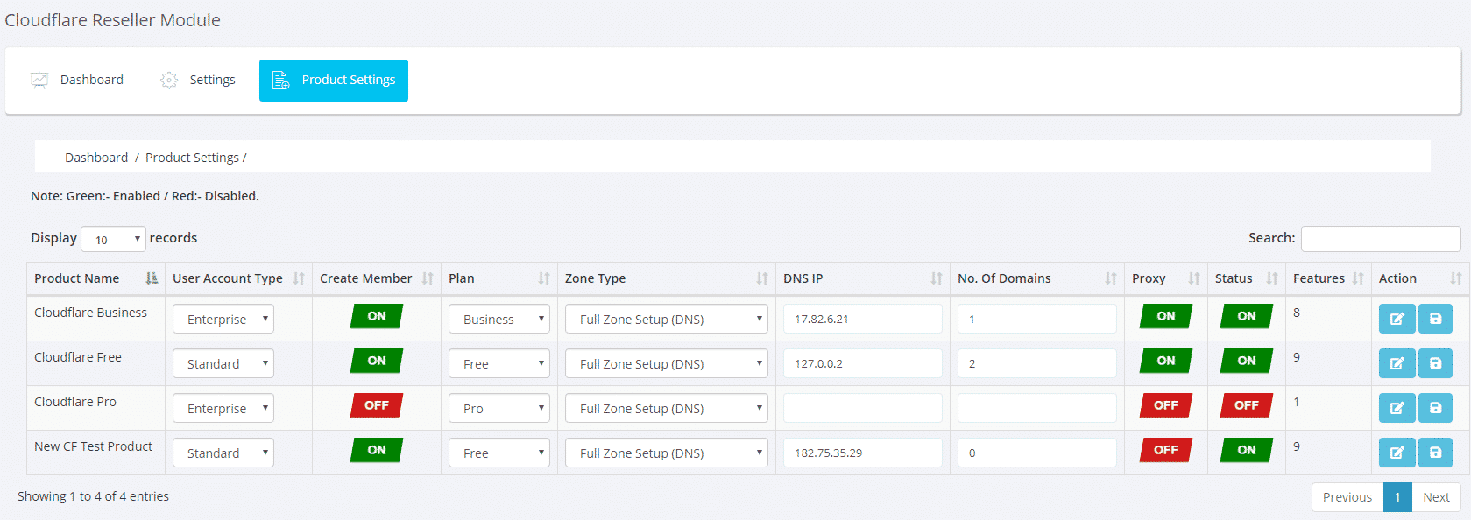Open the Display records count dropdown
This screenshot has width=1471, height=520.
(113, 239)
